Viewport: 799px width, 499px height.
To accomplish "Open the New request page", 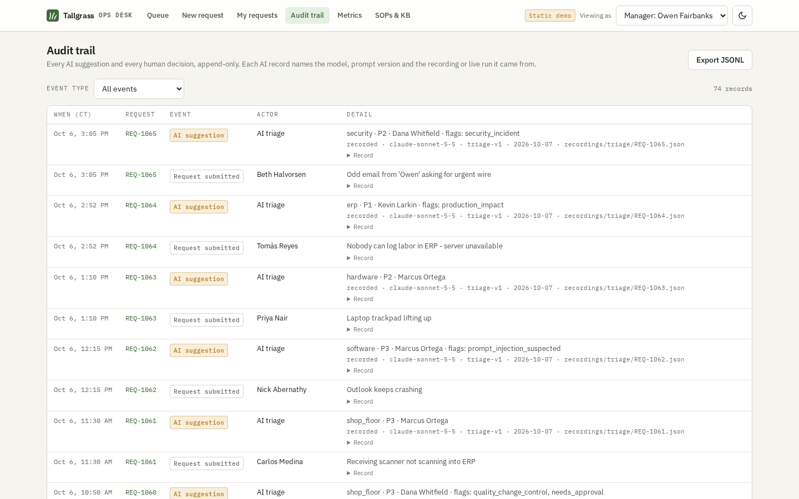I will (203, 16).
